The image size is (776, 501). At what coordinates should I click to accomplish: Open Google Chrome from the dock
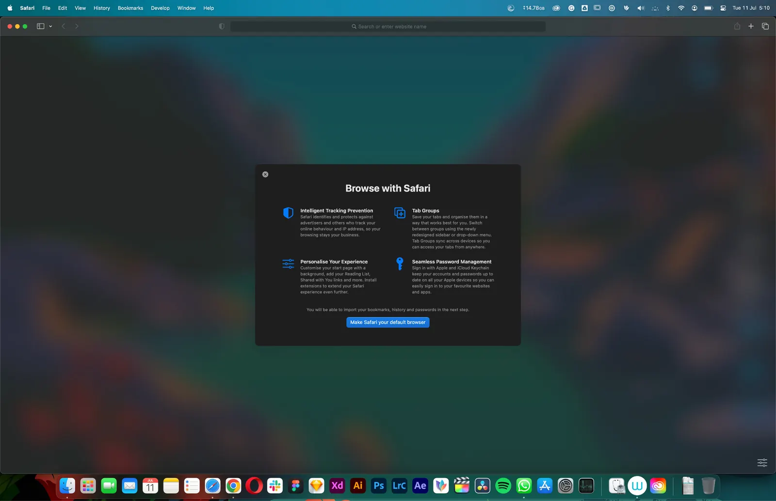[x=233, y=485]
